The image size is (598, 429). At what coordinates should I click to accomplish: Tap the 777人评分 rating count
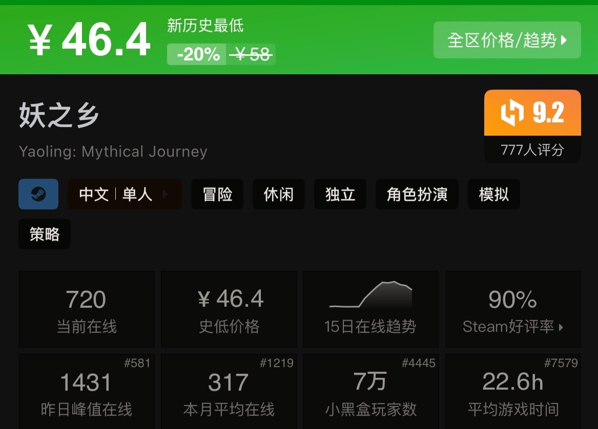[532, 149]
